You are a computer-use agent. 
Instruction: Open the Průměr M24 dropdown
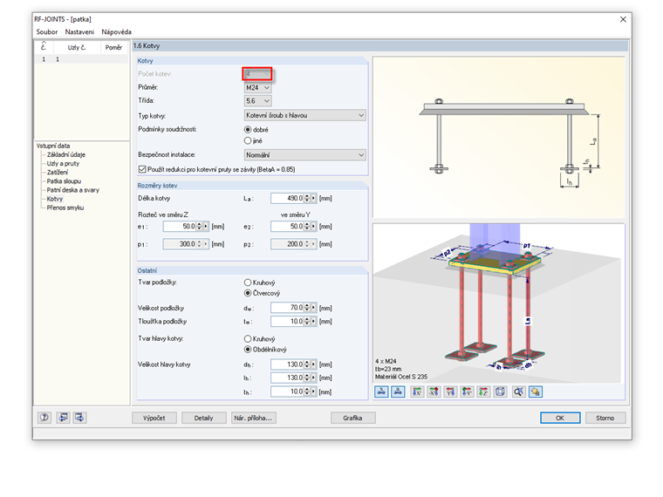(258, 87)
